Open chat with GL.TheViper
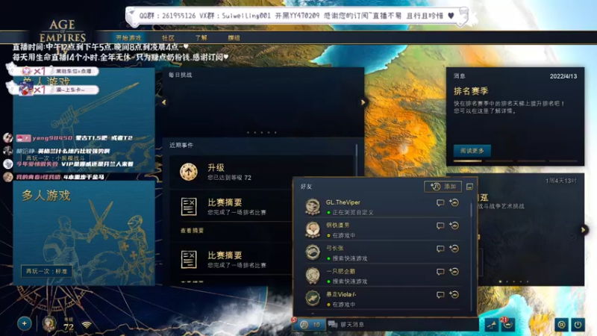 440,202
